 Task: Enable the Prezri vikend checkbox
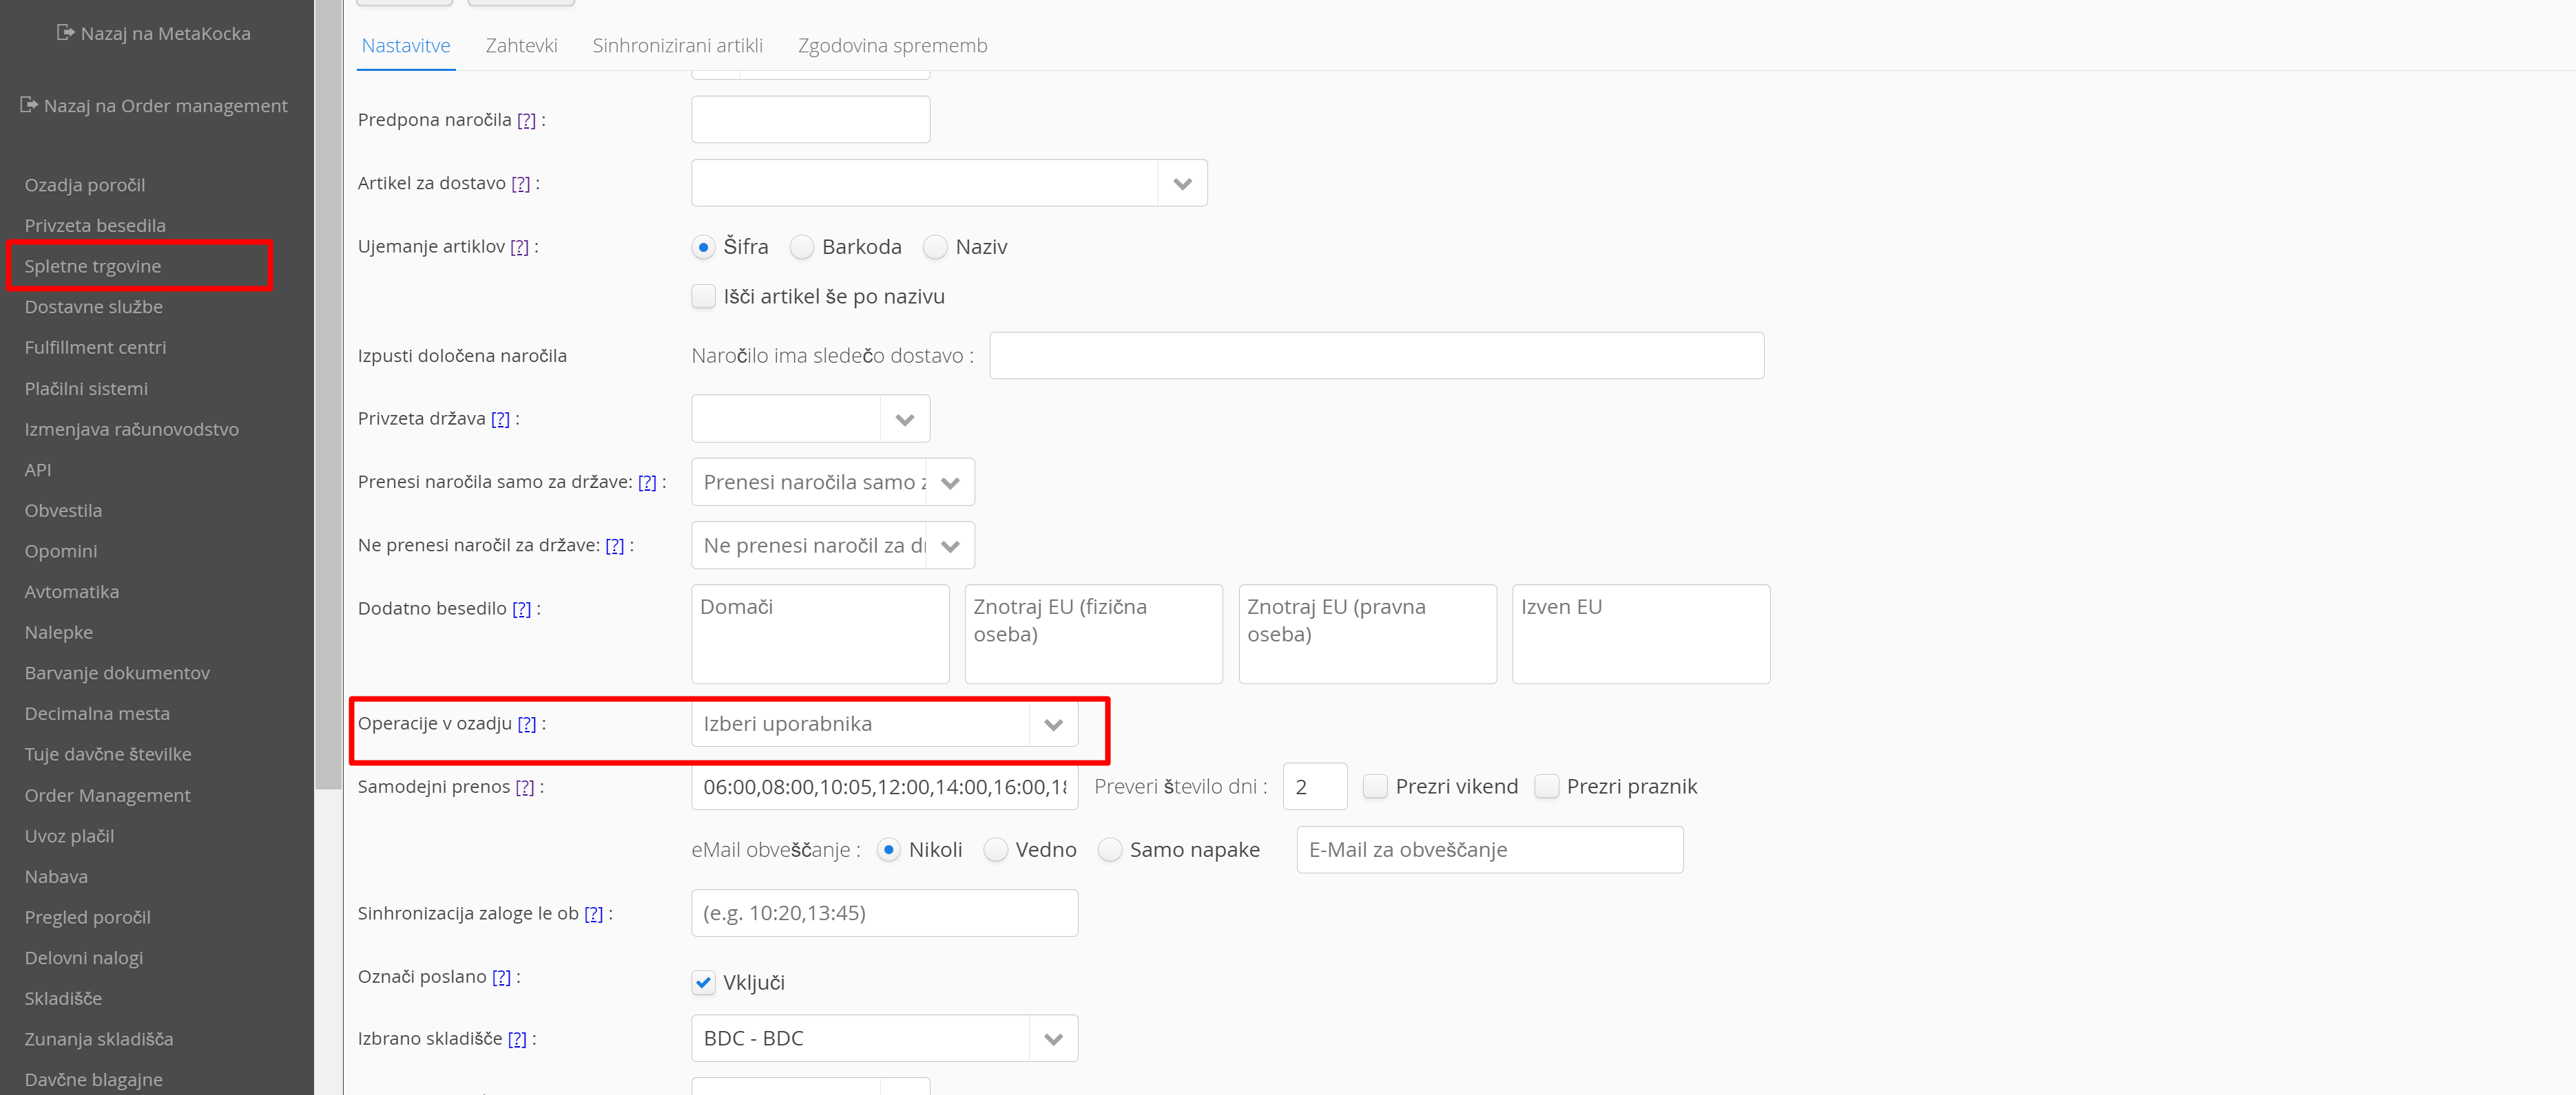click(x=1376, y=786)
